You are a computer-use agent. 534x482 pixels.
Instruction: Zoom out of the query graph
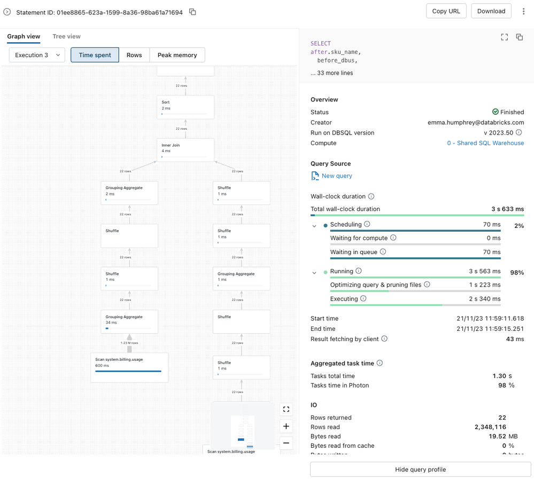tap(286, 443)
